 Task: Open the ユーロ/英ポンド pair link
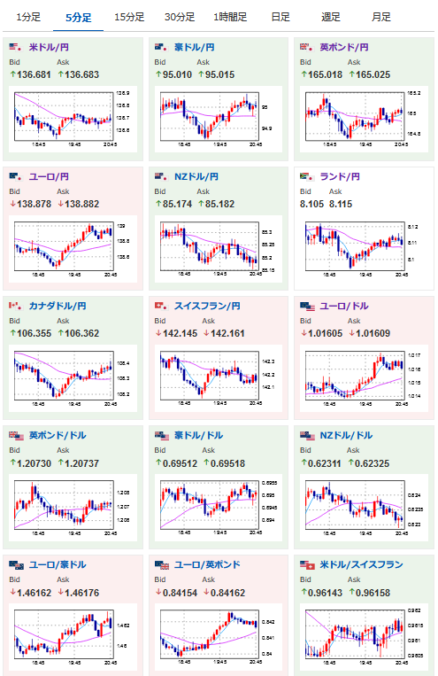tap(207, 564)
